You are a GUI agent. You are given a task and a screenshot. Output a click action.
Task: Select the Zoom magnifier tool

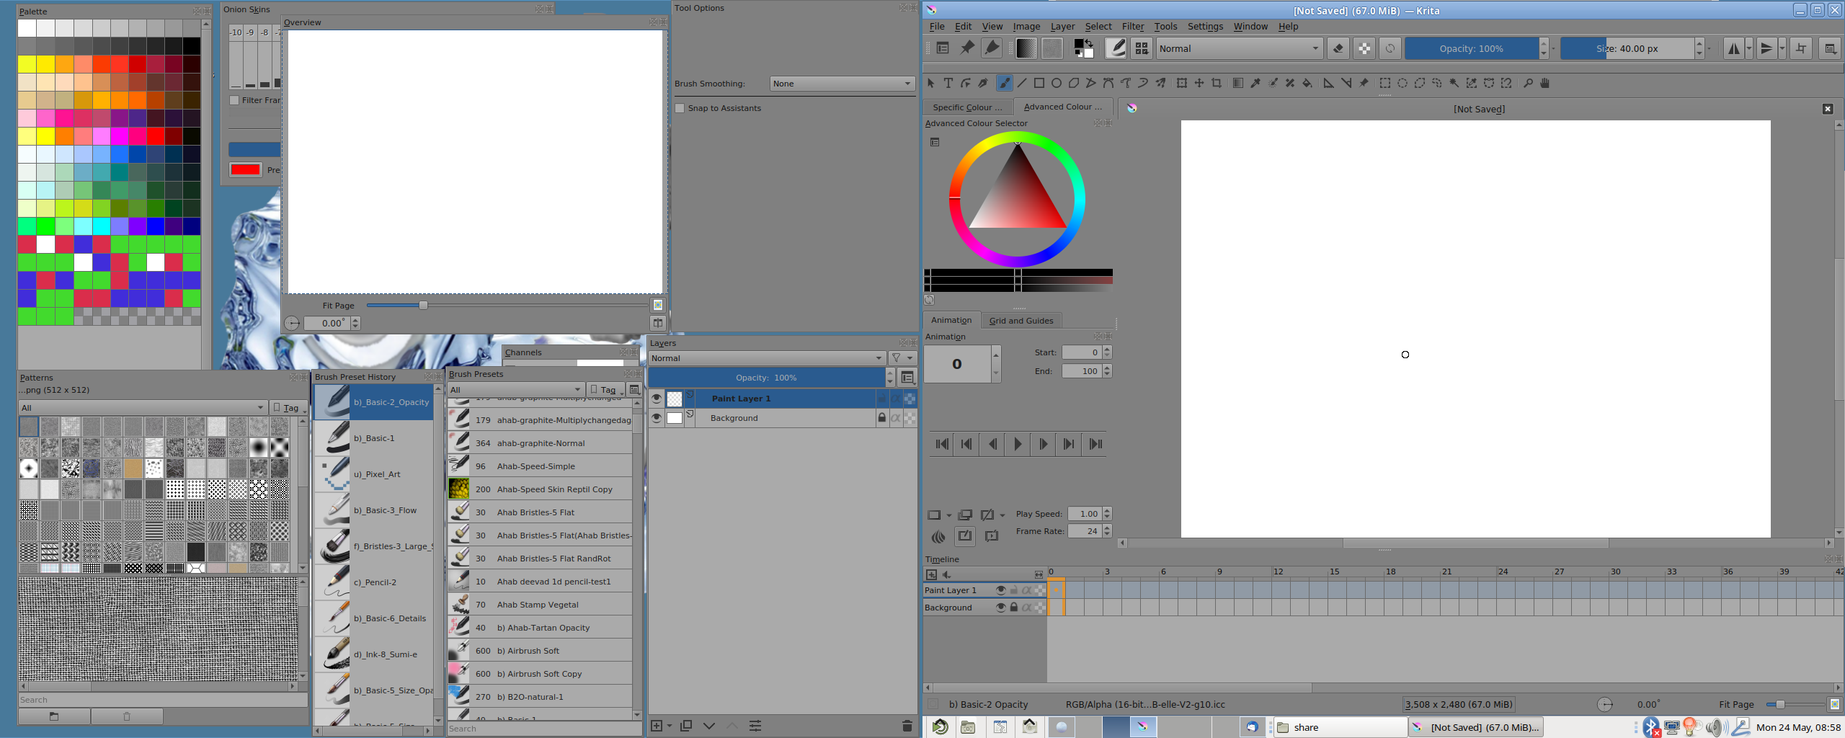pos(1528,83)
